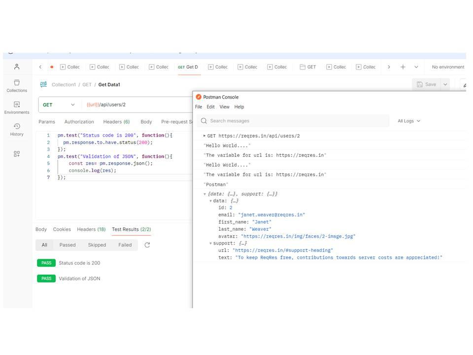Filter test results by All
This screenshot has width=473, height=355.
pos(44,245)
